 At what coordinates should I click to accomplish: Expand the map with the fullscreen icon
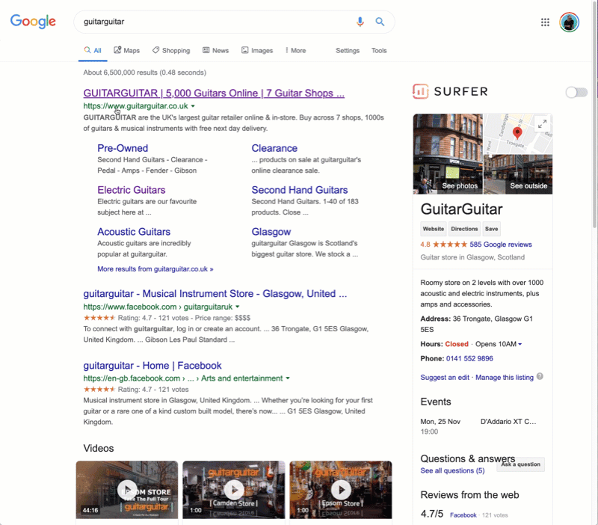(x=542, y=124)
